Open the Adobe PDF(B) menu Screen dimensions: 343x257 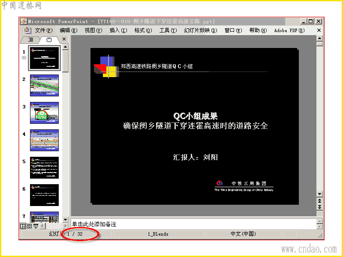(x=289, y=30)
